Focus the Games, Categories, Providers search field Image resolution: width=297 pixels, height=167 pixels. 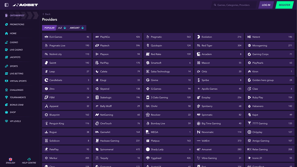click(234, 5)
